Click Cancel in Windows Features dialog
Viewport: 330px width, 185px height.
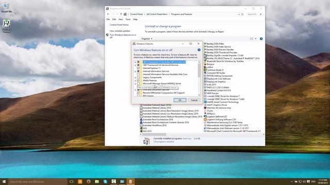click(194, 100)
